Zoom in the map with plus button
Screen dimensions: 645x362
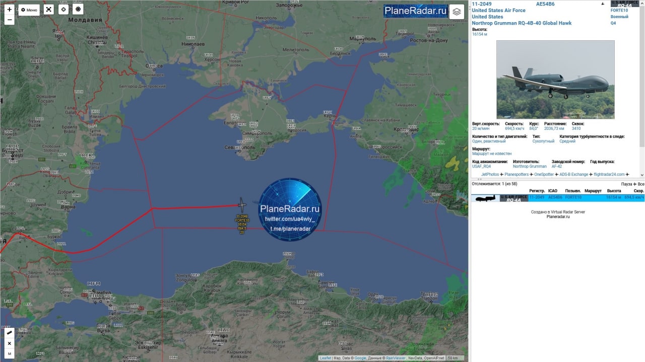tap(9, 10)
